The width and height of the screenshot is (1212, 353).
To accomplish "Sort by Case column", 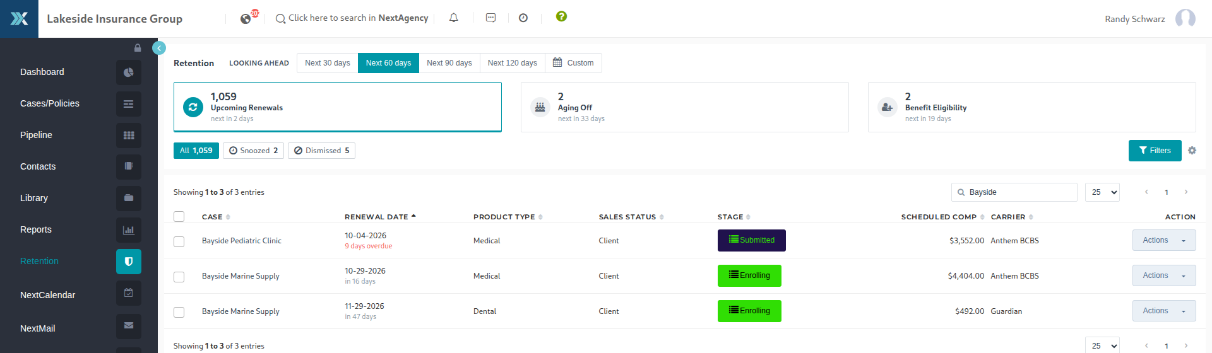I will pyautogui.click(x=216, y=217).
